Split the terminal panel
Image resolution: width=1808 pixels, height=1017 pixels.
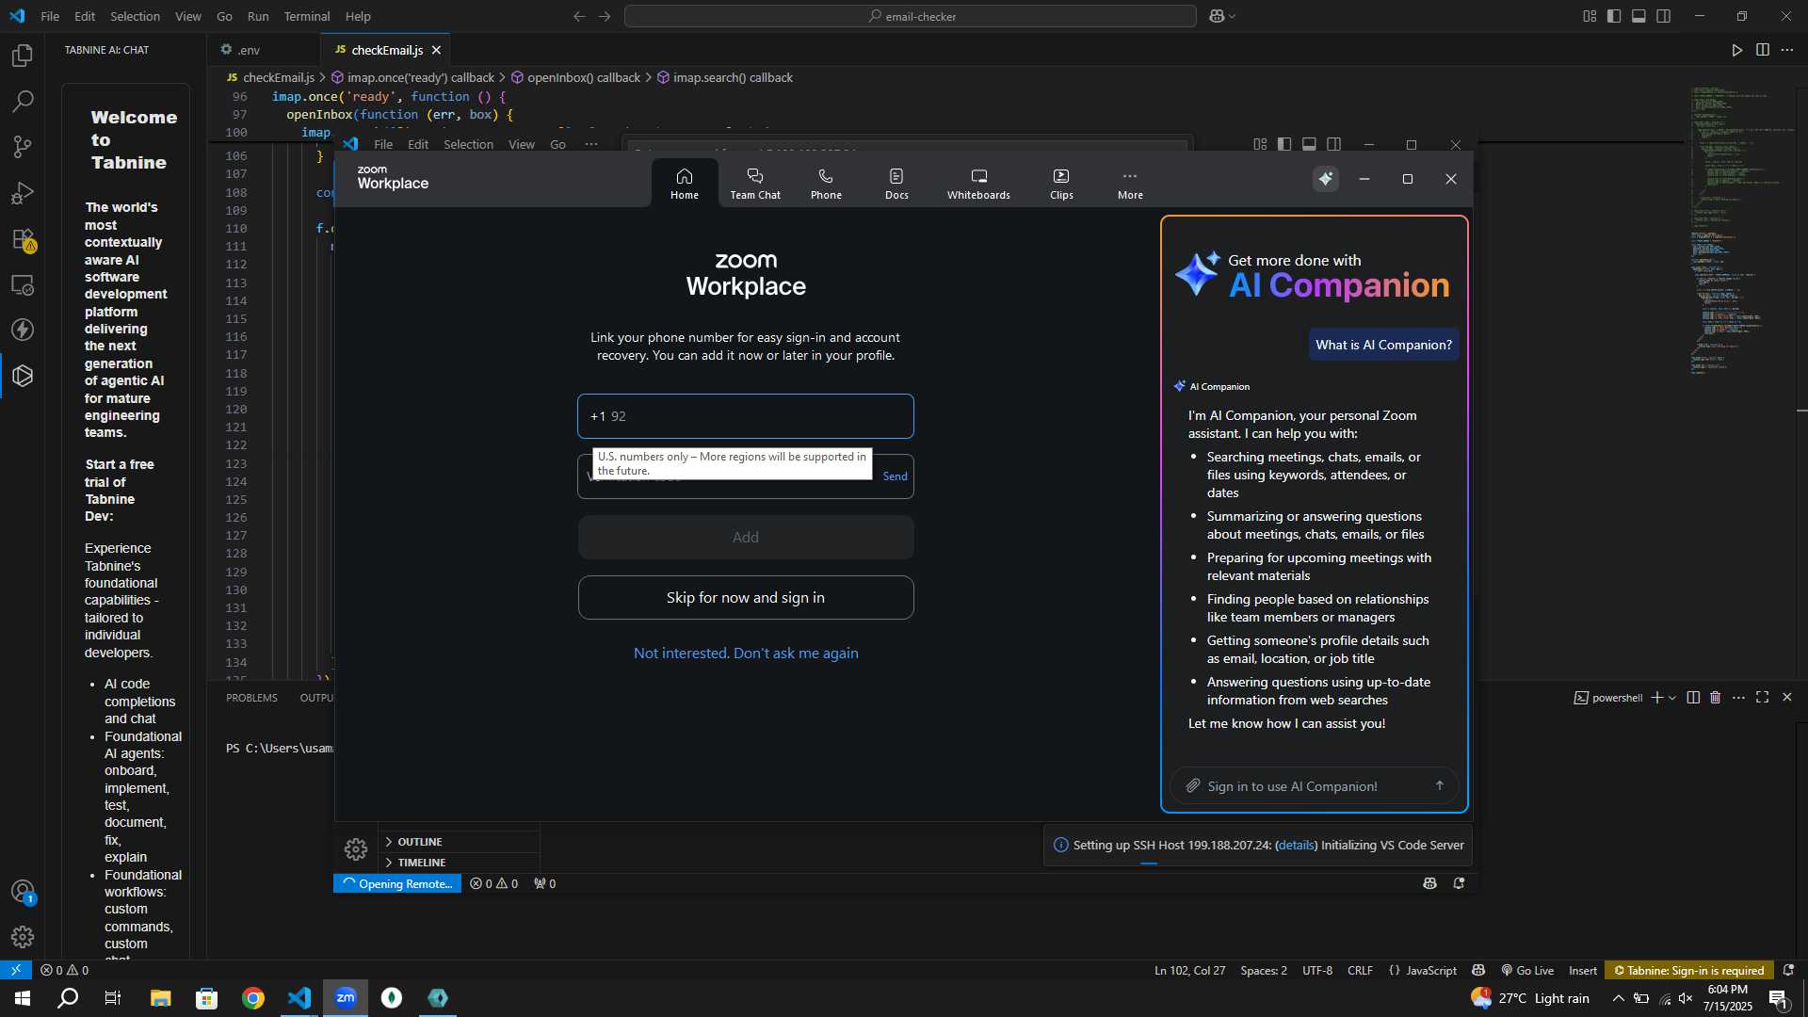[x=1693, y=698]
